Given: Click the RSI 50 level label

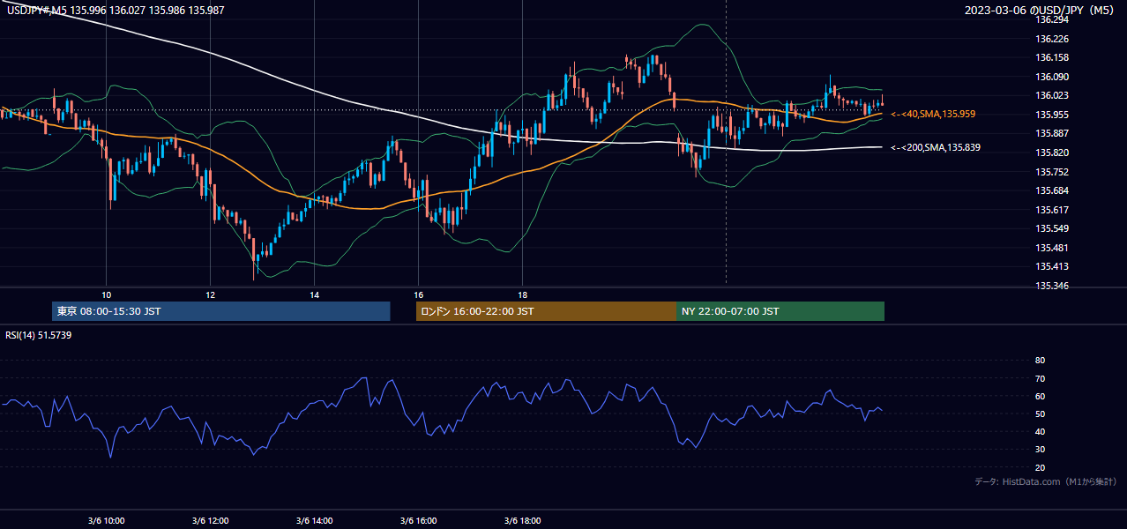Looking at the screenshot, I should (1040, 414).
